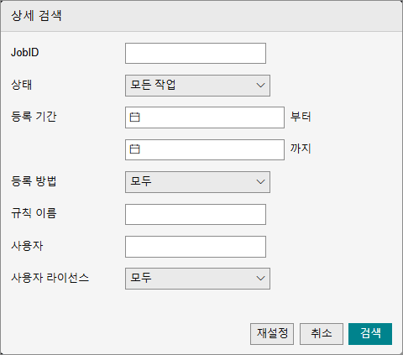Click the 사용자 text field
The width and height of the screenshot is (403, 355).
point(196,247)
